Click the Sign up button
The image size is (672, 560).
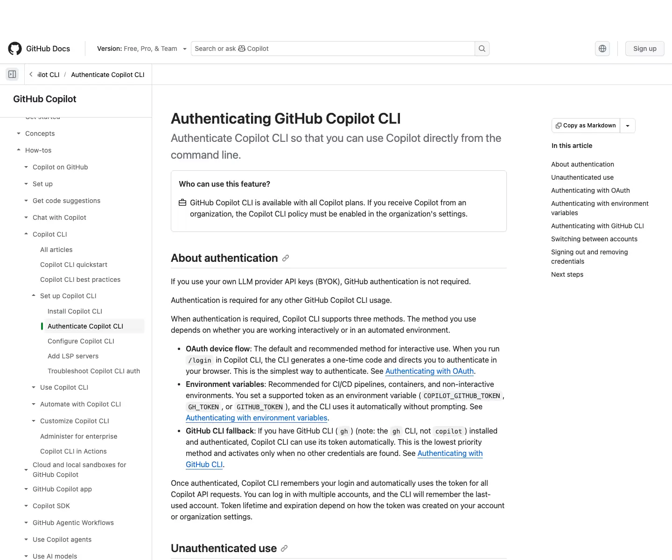[x=644, y=49]
